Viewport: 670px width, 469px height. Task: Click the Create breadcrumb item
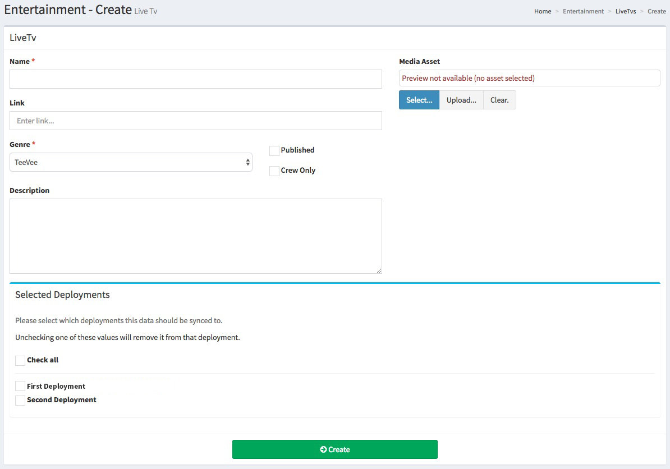657,11
